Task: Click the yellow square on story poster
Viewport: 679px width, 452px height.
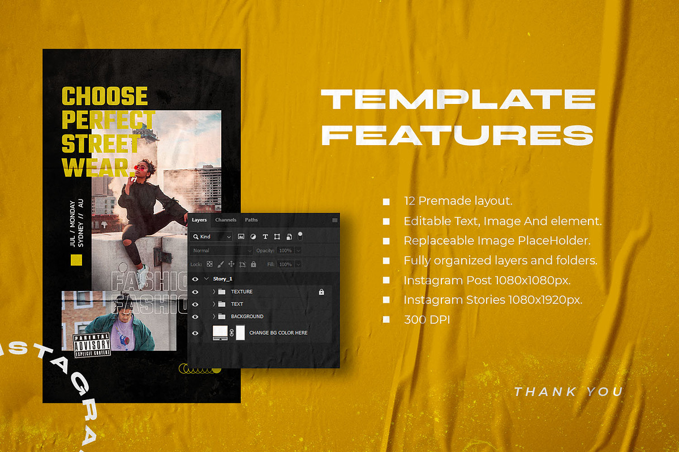Action: [76, 260]
